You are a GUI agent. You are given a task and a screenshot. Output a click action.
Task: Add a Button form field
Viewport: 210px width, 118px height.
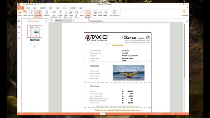point(82,13)
